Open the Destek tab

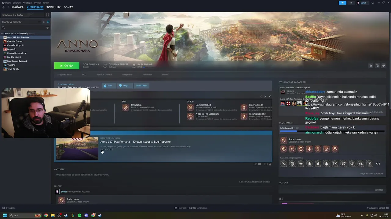pos(165,75)
